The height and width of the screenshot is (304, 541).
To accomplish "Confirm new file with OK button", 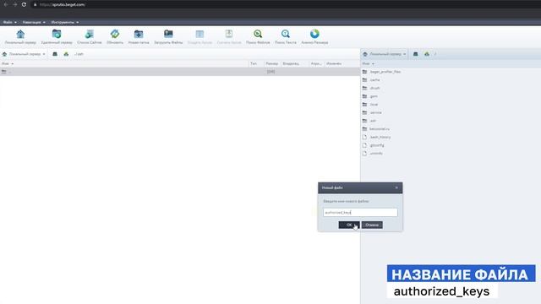I will [x=349, y=225].
